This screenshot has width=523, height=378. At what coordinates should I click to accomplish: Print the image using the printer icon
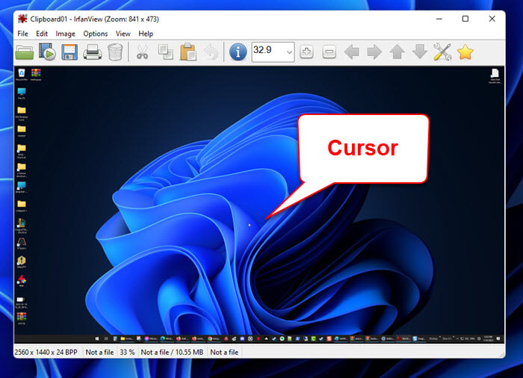click(93, 52)
